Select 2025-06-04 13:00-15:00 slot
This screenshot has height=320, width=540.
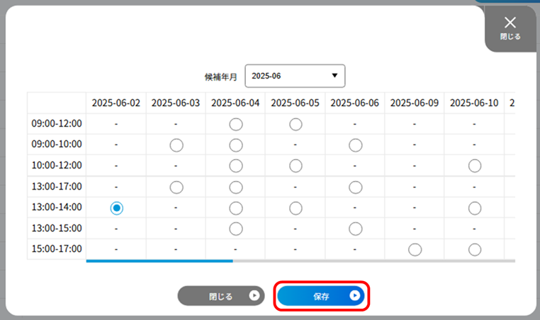tap(236, 229)
